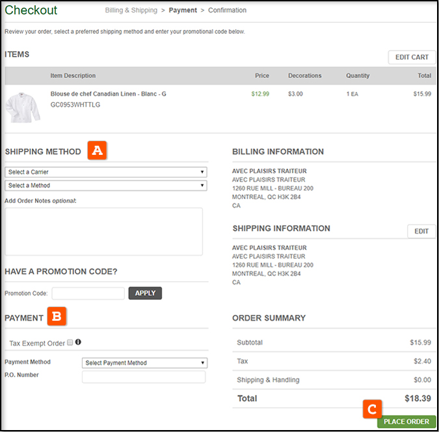Expand the Select Payment Method dropdown

[x=144, y=363]
